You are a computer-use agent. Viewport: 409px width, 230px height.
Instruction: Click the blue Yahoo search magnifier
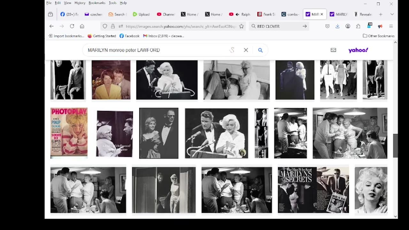(260, 50)
